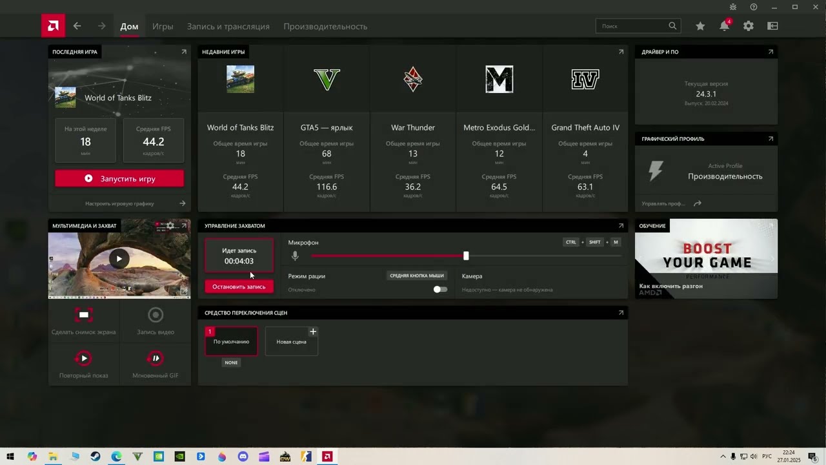Select the War Thunder game icon
The width and height of the screenshot is (826, 465).
413,79
